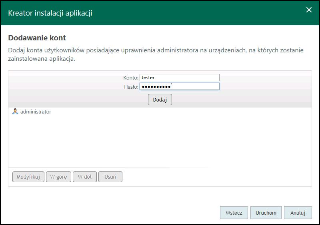Viewport: 320px width, 225px height.
Task: Cancel the wizard with Anuluj
Action: click(x=298, y=213)
